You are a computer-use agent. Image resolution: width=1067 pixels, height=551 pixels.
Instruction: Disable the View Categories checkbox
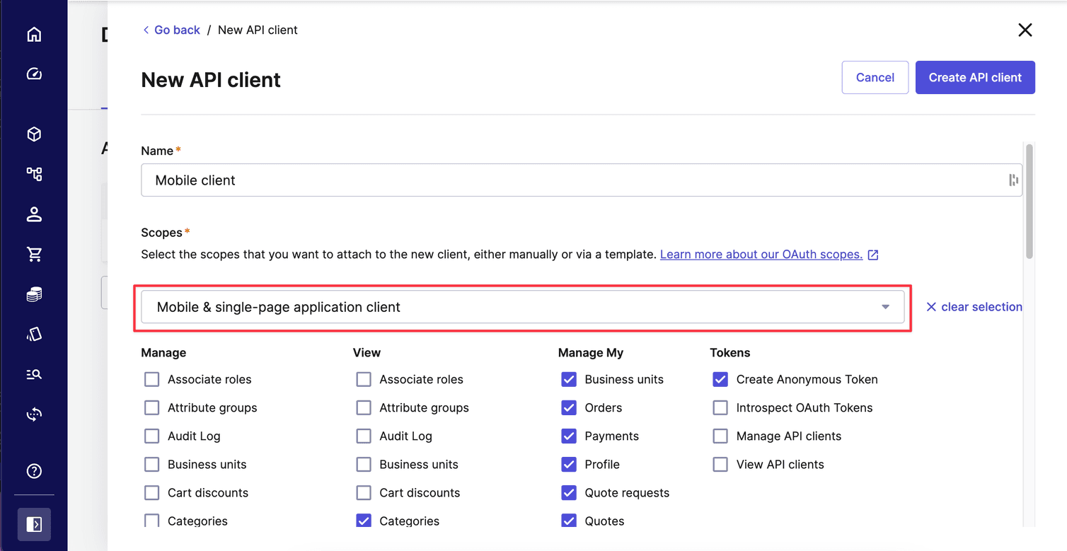click(364, 521)
